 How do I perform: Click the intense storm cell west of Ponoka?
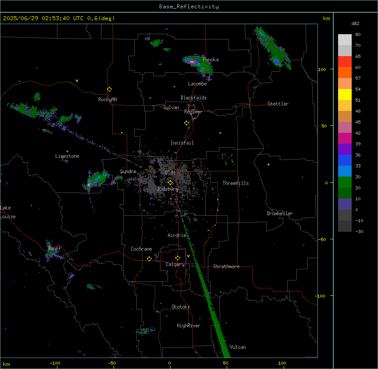click(x=192, y=62)
